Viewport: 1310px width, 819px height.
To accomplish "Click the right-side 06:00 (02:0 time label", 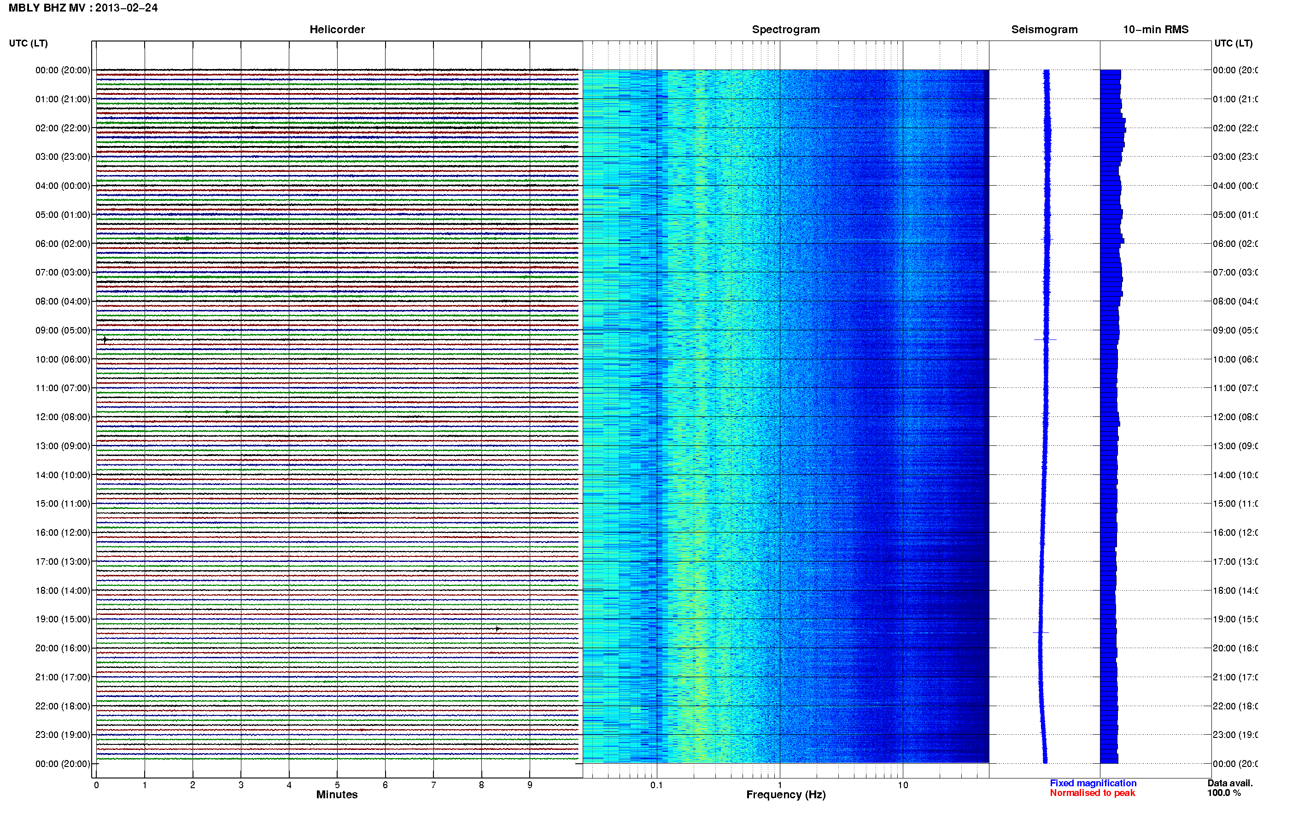I will 1235,244.
